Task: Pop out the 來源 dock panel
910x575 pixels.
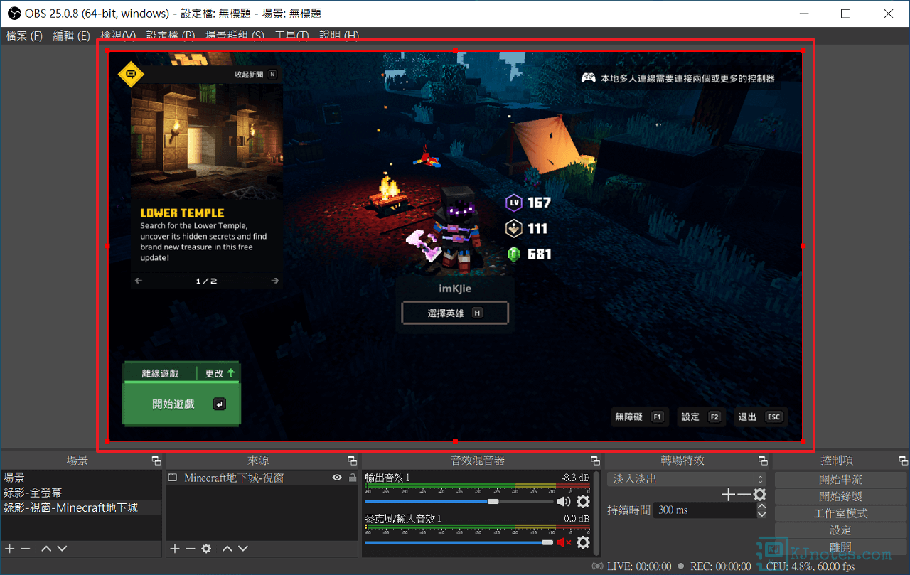Action: [353, 461]
